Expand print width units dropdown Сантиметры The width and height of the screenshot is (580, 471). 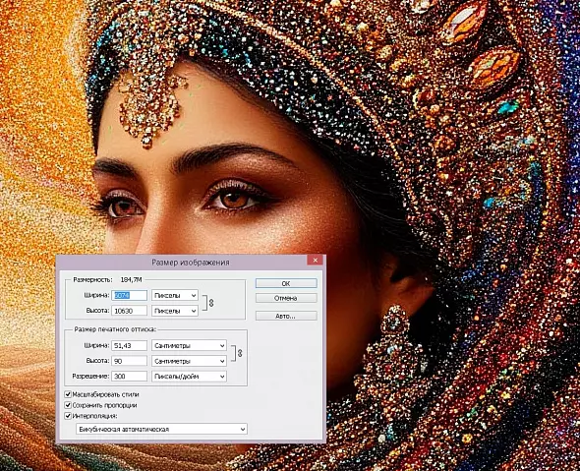189,345
